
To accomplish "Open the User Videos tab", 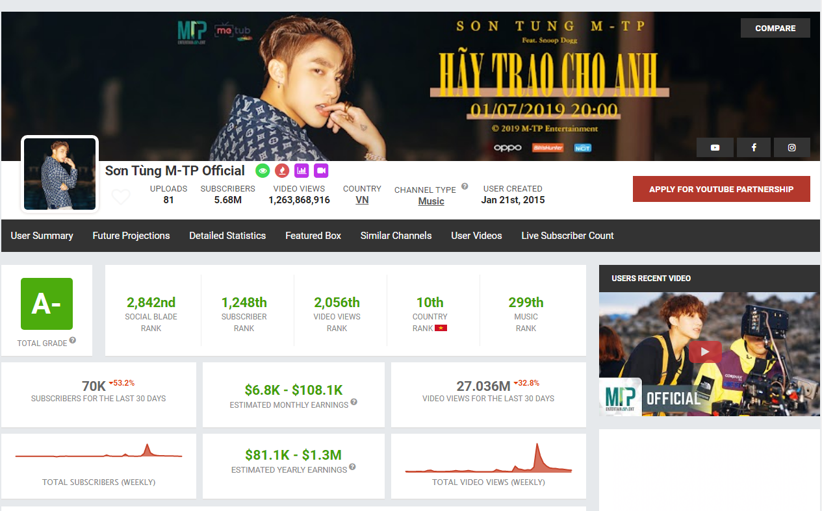I will 476,236.
